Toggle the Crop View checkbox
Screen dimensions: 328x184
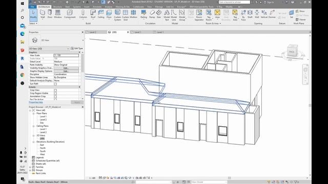[55, 90]
